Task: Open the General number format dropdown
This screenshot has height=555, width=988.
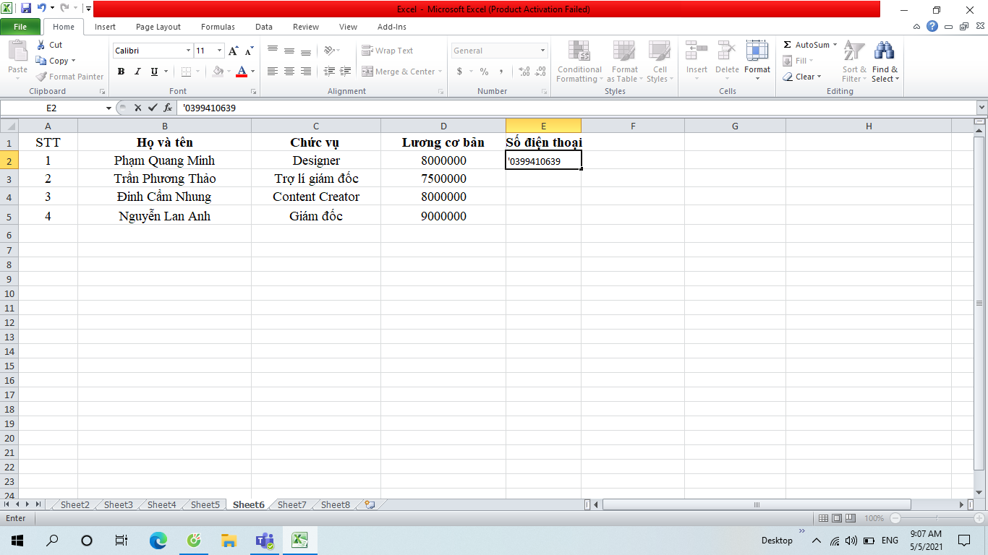Action: (x=542, y=51)
